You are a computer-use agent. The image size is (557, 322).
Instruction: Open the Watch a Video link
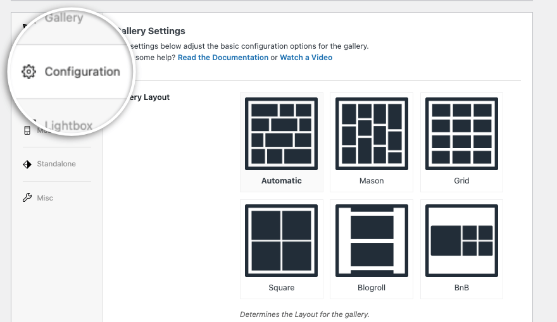[x=306, y=58]
